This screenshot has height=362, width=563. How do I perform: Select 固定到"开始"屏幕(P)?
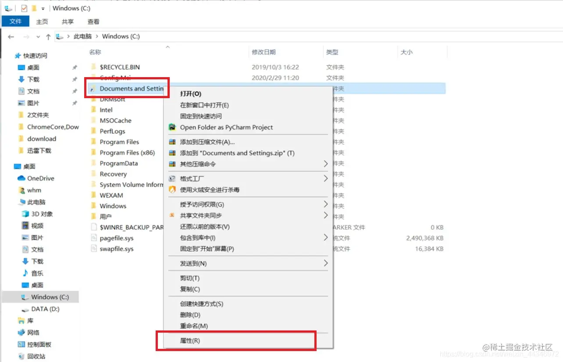(x=207, y=248)
